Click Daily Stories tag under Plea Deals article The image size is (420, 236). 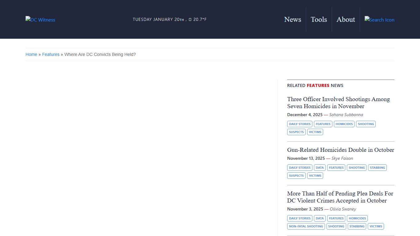[x=299, y=218]
